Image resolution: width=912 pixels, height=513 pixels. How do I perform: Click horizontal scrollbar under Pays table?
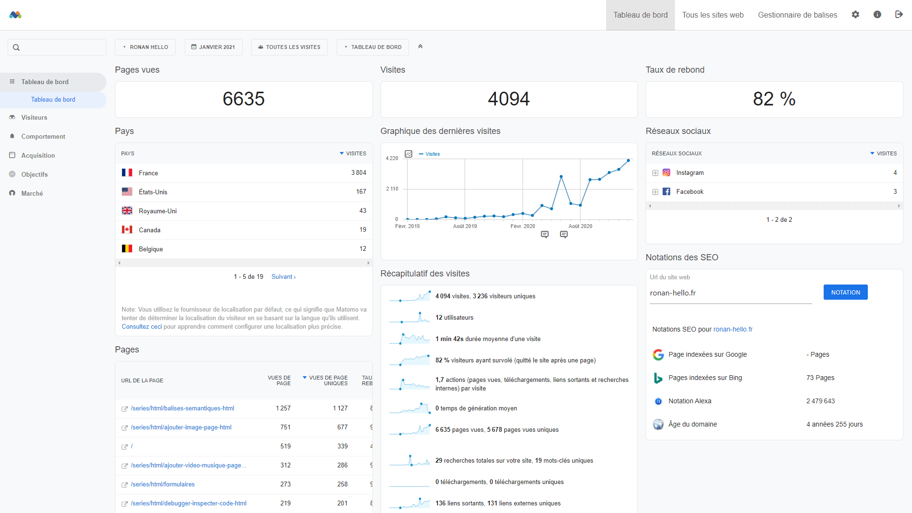[244, 263]
